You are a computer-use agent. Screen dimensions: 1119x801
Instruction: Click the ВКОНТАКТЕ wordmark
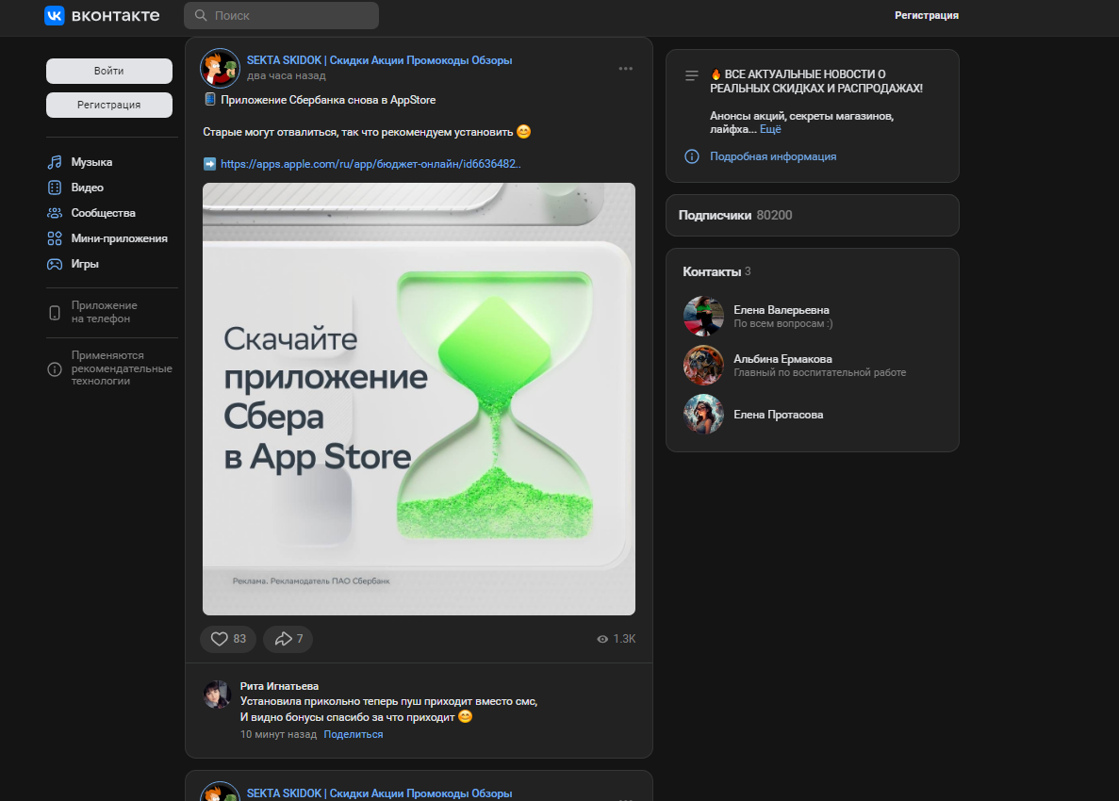116,15
